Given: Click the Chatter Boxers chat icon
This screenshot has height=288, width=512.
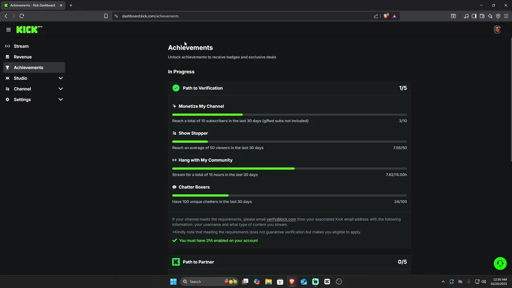Looking at the screenshot, I should (x=174, y=187).
